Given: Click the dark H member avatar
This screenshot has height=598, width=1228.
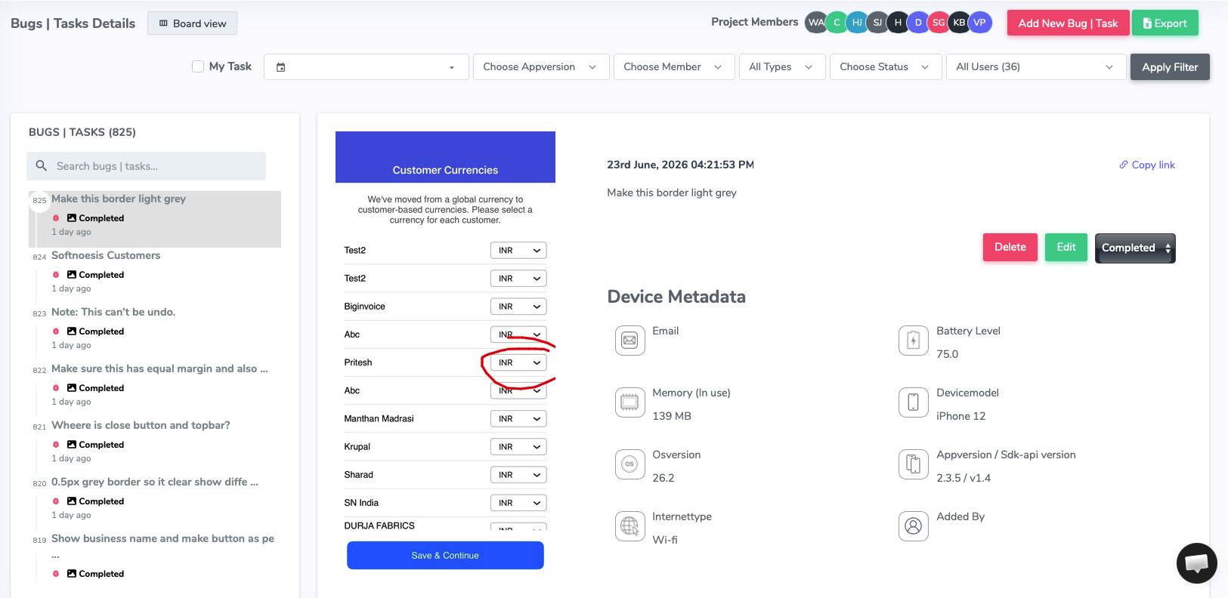Looking at the screenshot, I should tap(898, 23).
